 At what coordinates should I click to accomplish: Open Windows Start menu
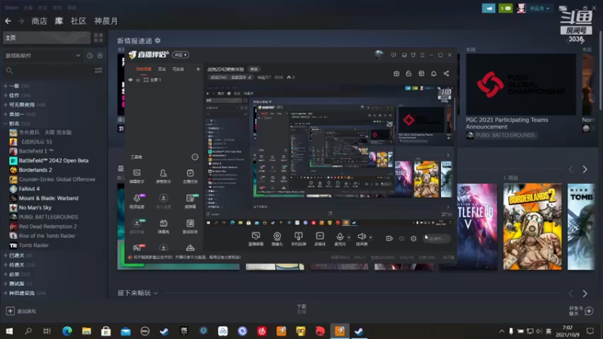[9, 331]
